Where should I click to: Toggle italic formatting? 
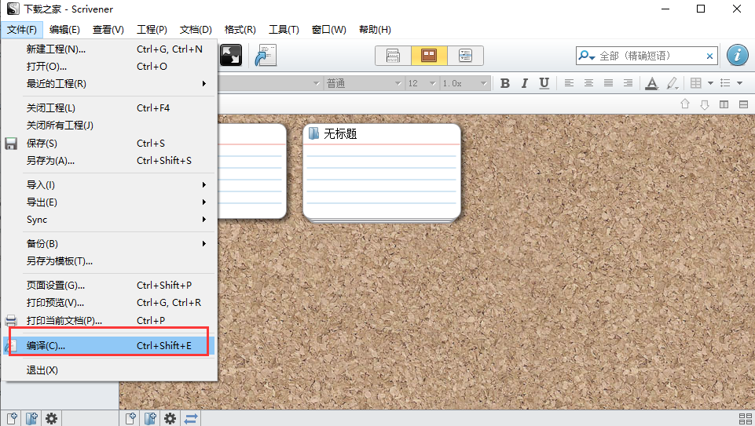point(524,83)
